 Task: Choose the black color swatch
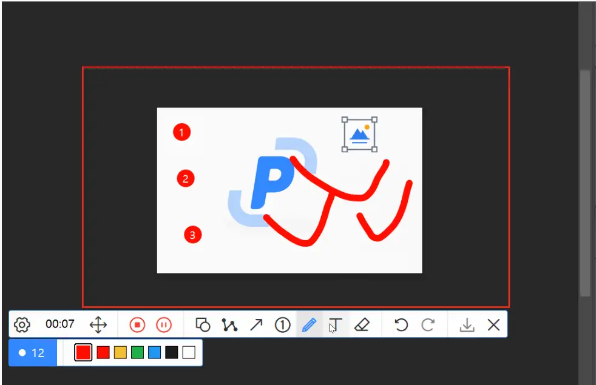pyautogui.click(x=171, y=352)
